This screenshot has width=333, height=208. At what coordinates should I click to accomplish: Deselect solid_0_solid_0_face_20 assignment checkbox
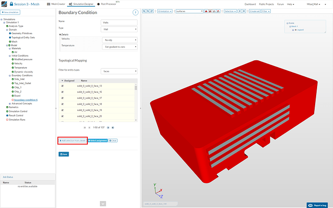point(62,116)
